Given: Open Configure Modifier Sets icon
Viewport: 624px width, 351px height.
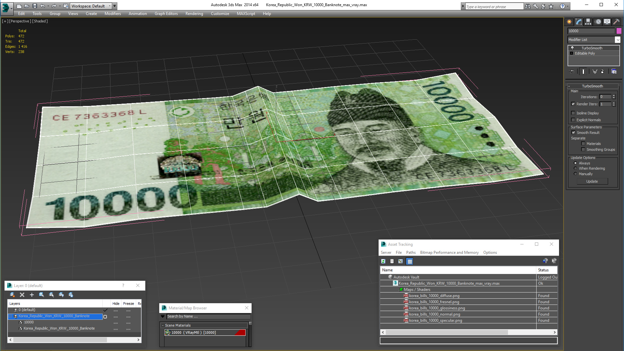Looking at the screenshot, I should [x=614, y=71].
